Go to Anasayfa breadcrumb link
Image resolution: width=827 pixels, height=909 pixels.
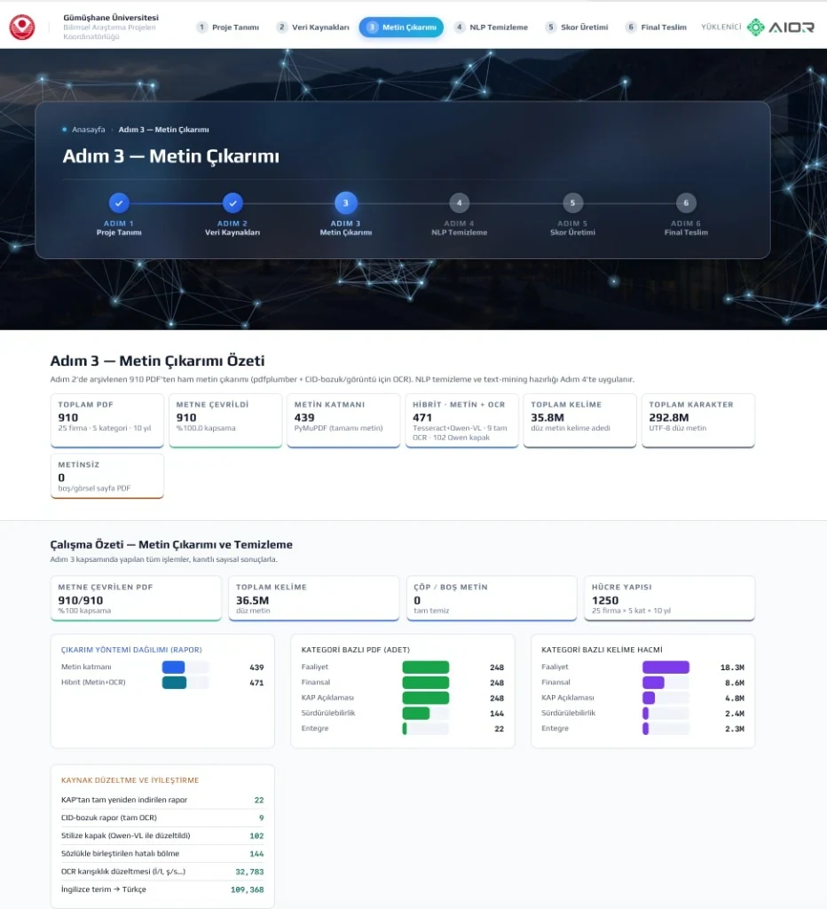pos(88,130)
